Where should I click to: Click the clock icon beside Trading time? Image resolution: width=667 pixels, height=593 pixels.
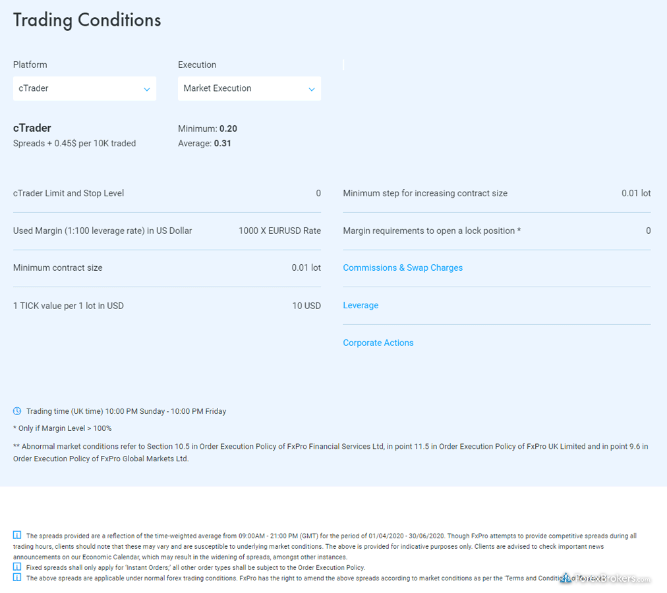coord(17,411)
